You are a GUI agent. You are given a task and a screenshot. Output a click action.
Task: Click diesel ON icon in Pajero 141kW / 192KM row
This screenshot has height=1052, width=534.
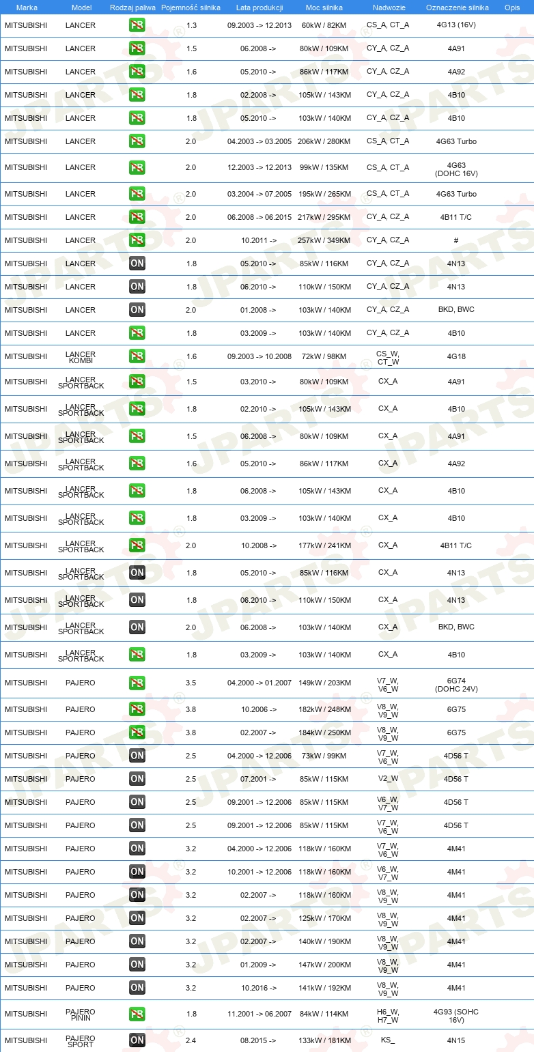coord(137,988)
